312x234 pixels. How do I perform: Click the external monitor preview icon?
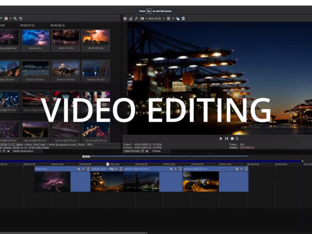[x=131, y=18]
